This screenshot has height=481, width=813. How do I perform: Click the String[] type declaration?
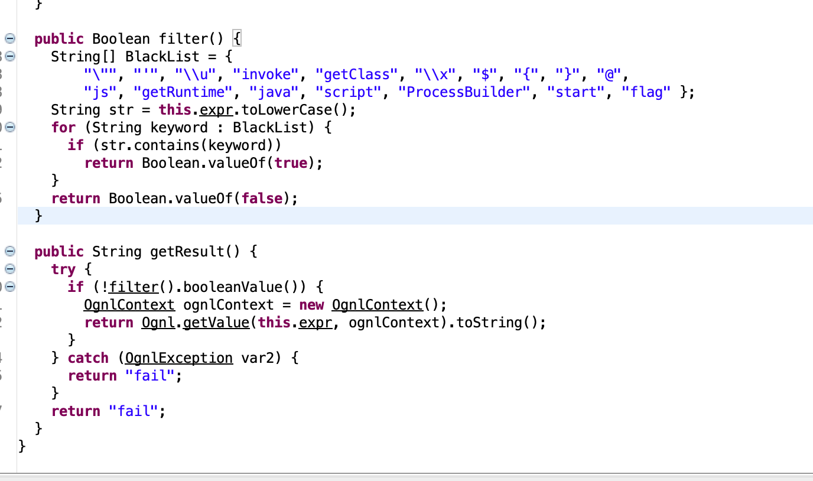[84, 57]
